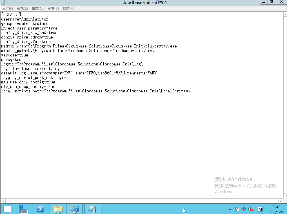Open the 帮助(H) menu
The image size is (287, 214).
click(x=68, y=8)
